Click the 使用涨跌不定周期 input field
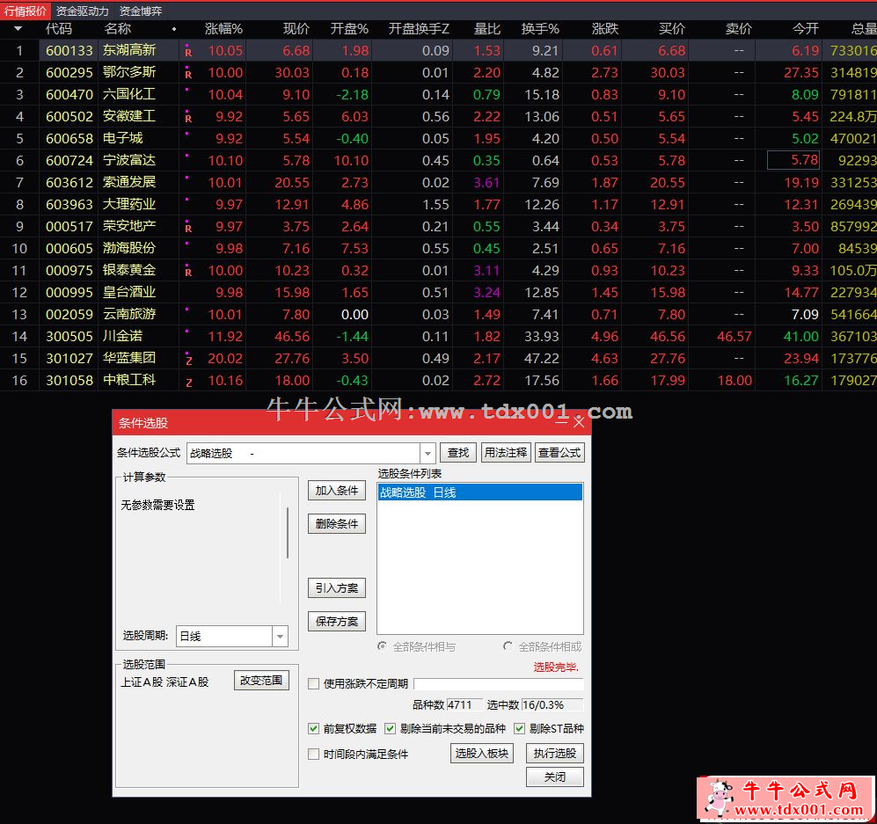The width and height of the screenshot is (877, 824). (499, 683)
